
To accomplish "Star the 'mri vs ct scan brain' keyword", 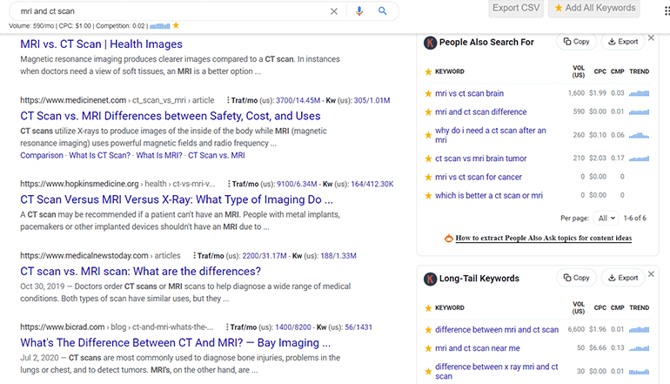I will pyautogui.click(x=428, y=93).
